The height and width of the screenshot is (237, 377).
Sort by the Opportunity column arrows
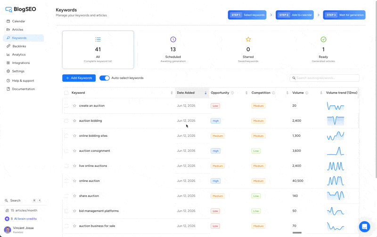[246, 93]
